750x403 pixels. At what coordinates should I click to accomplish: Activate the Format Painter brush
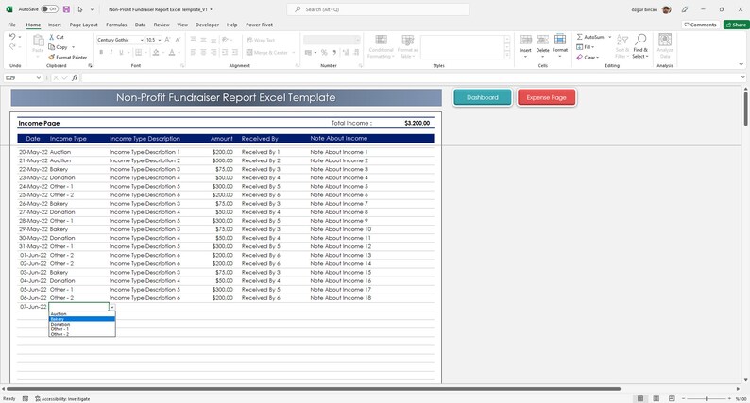coord(52,57)
